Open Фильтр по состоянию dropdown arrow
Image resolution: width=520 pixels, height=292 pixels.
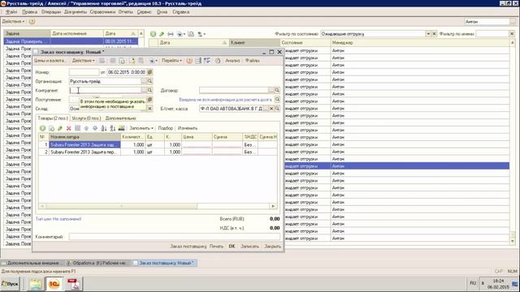click(428, 34)
